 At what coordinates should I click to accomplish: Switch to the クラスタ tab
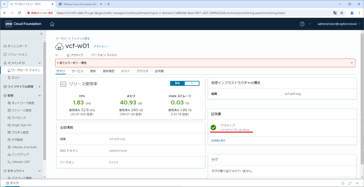click(x=143, y=71)
